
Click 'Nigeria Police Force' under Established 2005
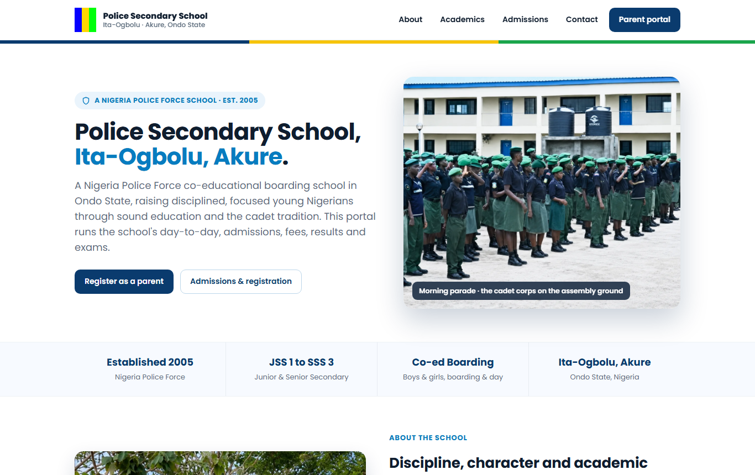pos(150,377)
